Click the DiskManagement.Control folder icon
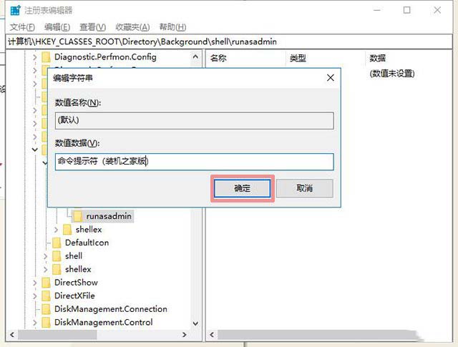458x347 pixels. 46,323
